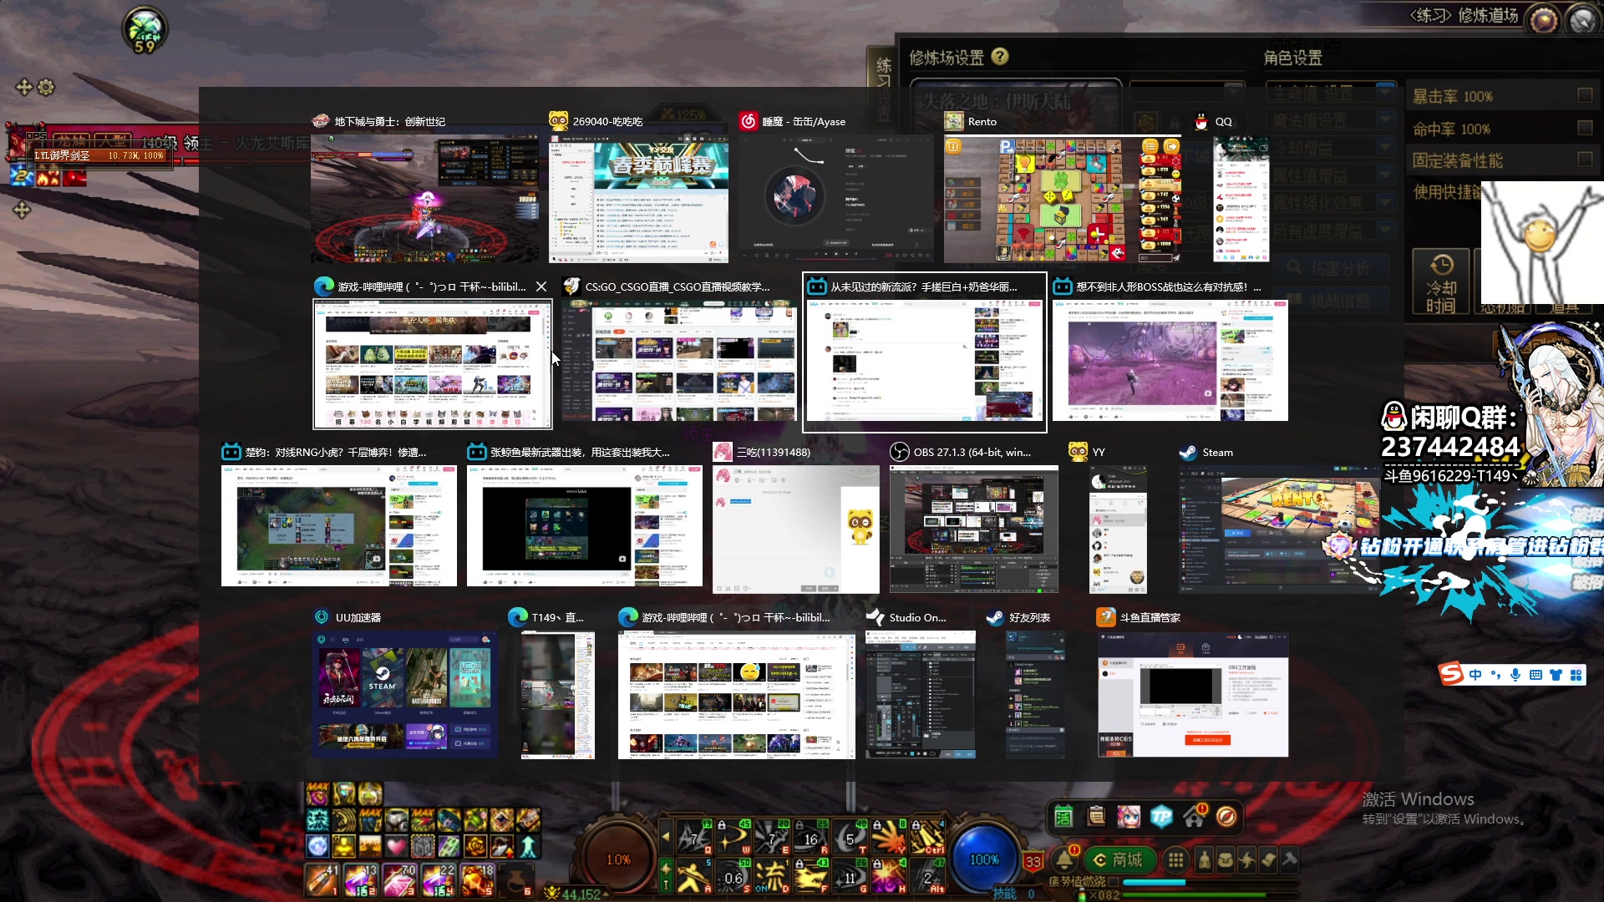1604x902 pixels.
Task: Click the notification bell beside 商城
Action: point(1064,859)
